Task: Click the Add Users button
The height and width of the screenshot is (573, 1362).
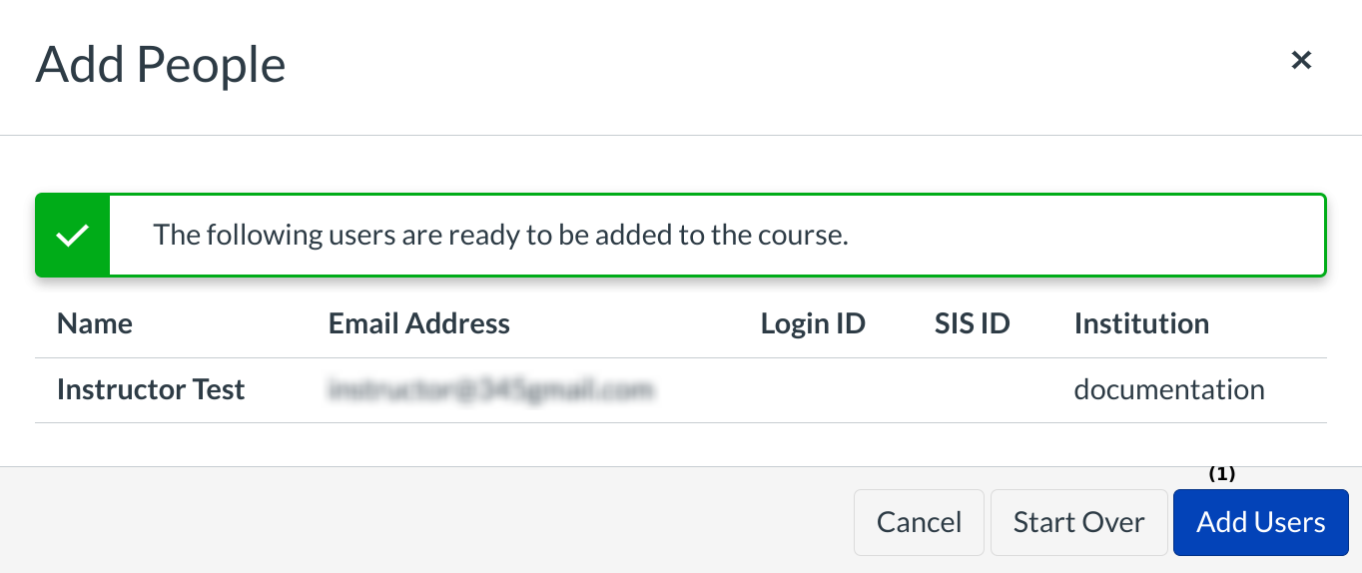Action: pyautogui.click(x=1260, y=522)
